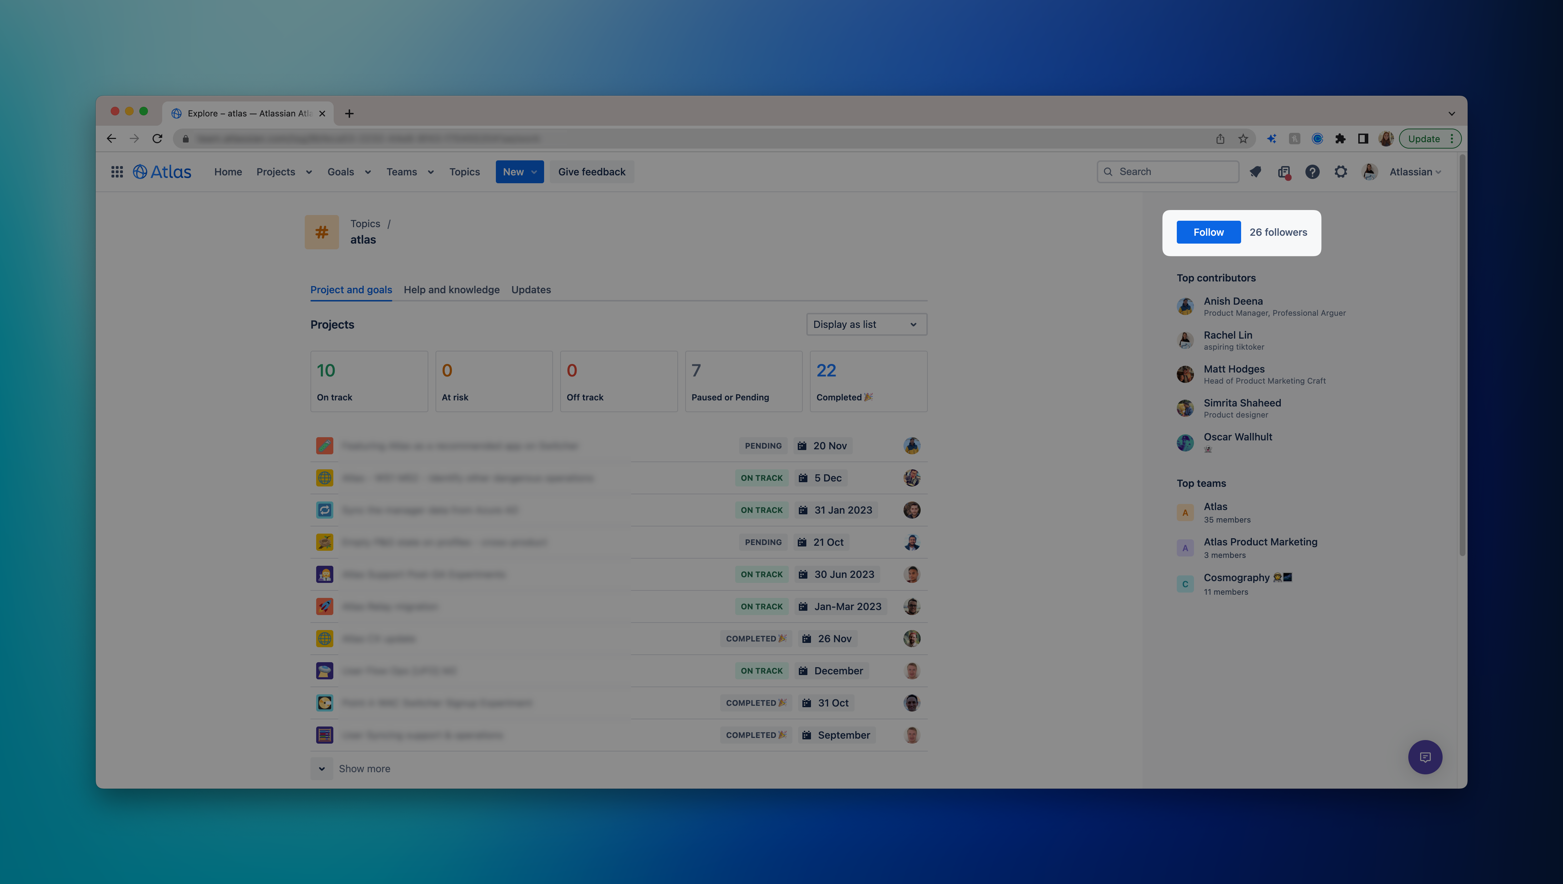Screen dimensions: 1563x884
Task: Toggle the browser side panel icon
Action: click(x=1363, y=139)
